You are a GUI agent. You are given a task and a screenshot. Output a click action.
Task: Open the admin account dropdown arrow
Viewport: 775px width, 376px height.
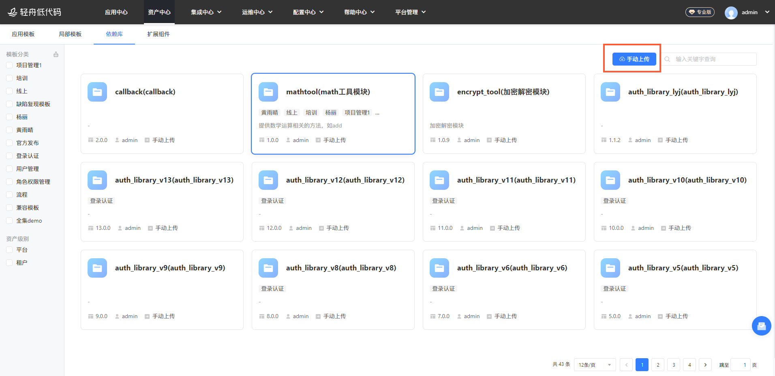tap(767, 12)
